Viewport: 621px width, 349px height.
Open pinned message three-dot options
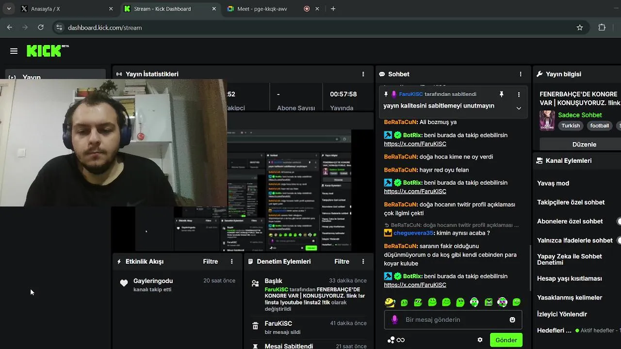coord(519,94)
